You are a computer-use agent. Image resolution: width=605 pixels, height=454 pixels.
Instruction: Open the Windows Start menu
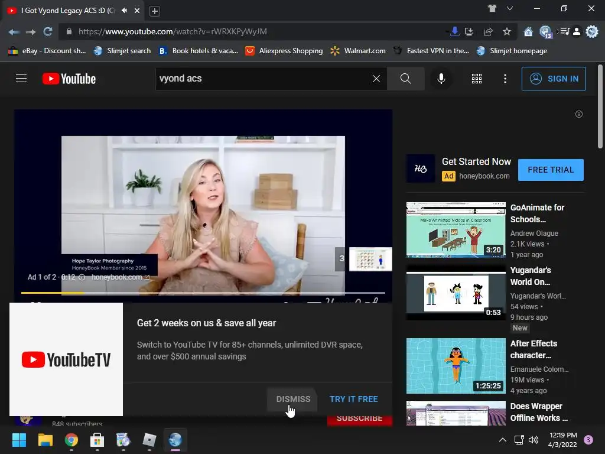pyautogui.click(x=19, y=440)
